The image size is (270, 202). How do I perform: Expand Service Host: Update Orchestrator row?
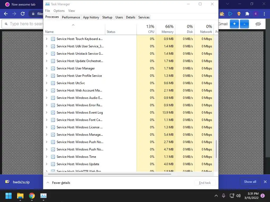tap(46, 61)
